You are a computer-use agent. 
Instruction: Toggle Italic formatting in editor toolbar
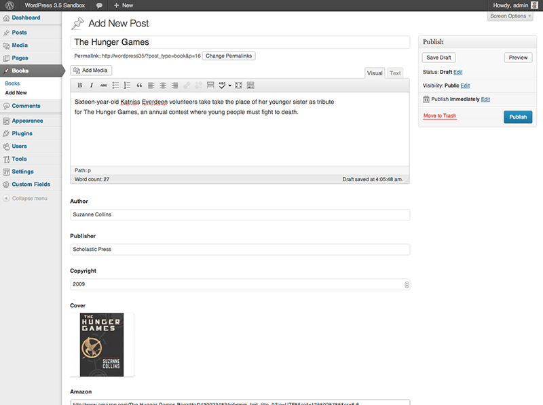(x=92, y=85)
